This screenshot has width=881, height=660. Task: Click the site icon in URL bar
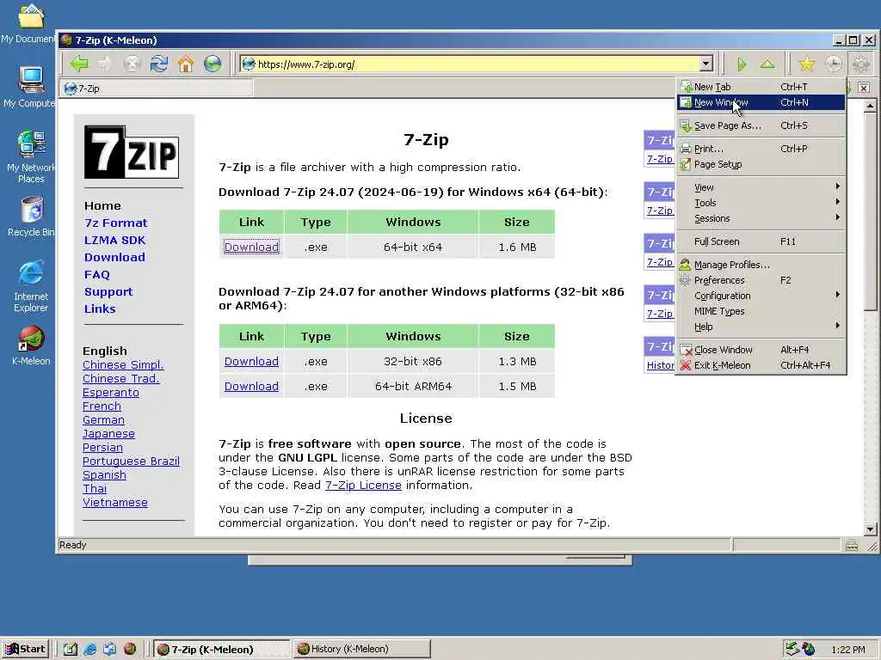249,64
